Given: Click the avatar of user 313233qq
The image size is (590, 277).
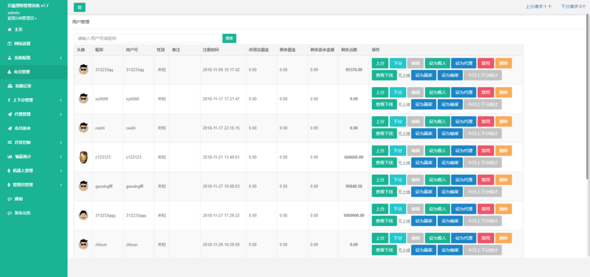Looking at the screenshot, I should (x=83, y=70).
